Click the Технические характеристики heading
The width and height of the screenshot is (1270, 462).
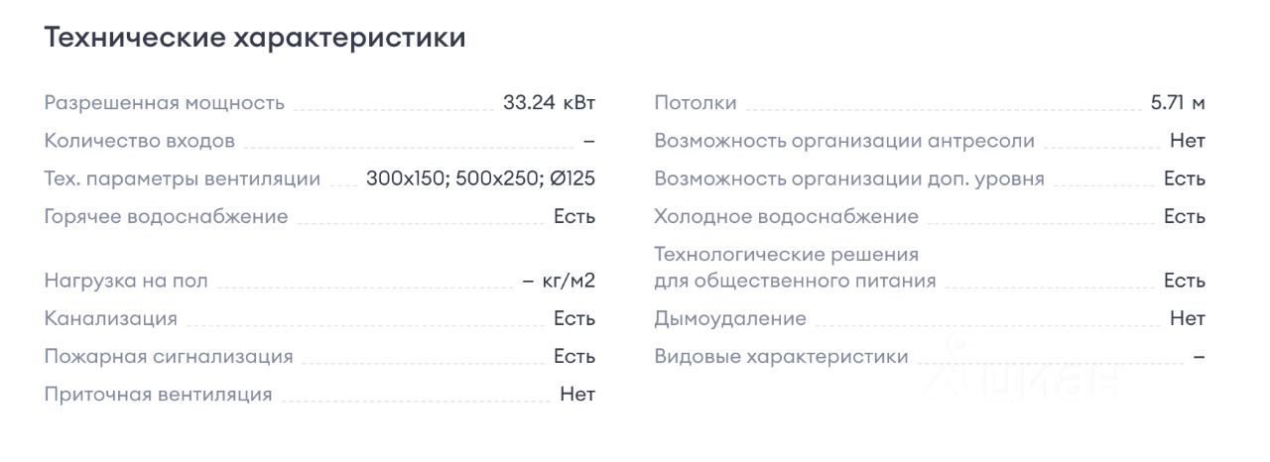[x=255, y=39]
